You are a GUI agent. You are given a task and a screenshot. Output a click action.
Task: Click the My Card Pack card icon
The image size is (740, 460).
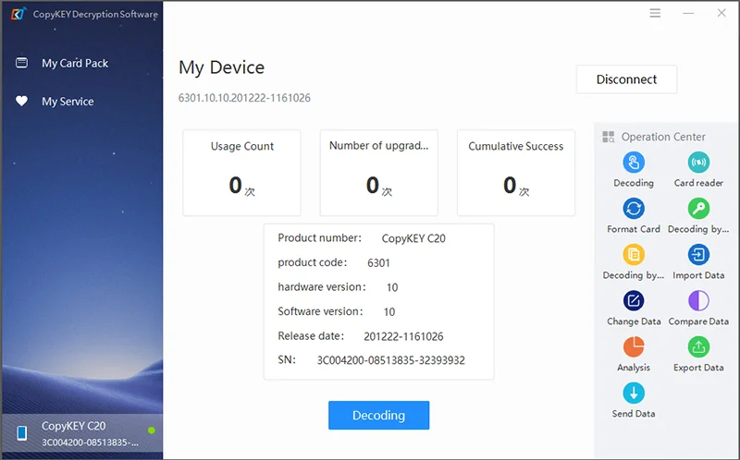coord(21,63)
